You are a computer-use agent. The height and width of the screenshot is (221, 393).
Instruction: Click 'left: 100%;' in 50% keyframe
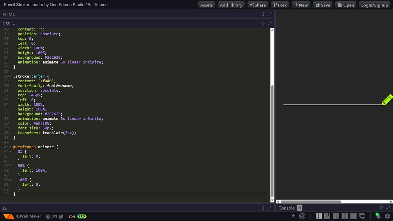[x=34, y=170]
